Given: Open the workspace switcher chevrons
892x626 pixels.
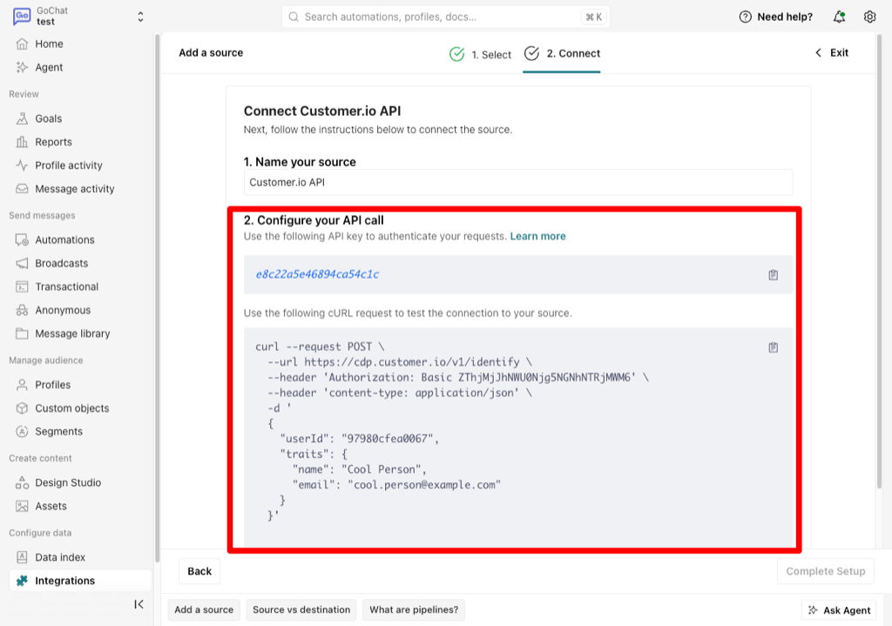Looking at the screenshot, I should pyautogui.click(x=140, y=17).
